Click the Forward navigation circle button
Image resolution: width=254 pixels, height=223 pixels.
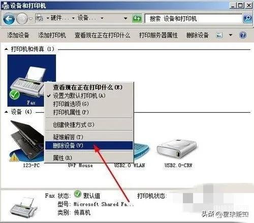point(22,19)
